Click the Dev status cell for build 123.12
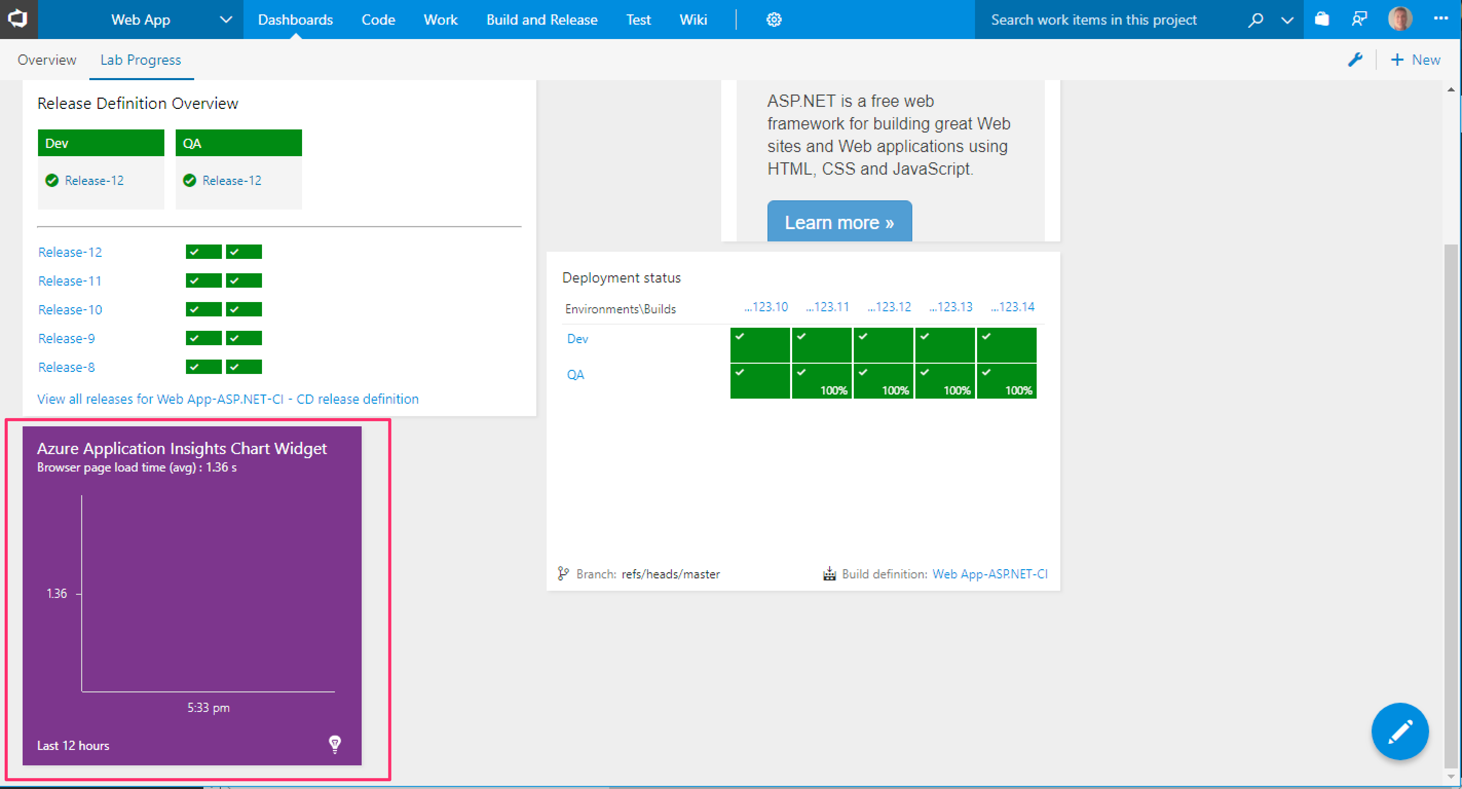The height and width of the screenshot is (789, 1462). (883, 345)
